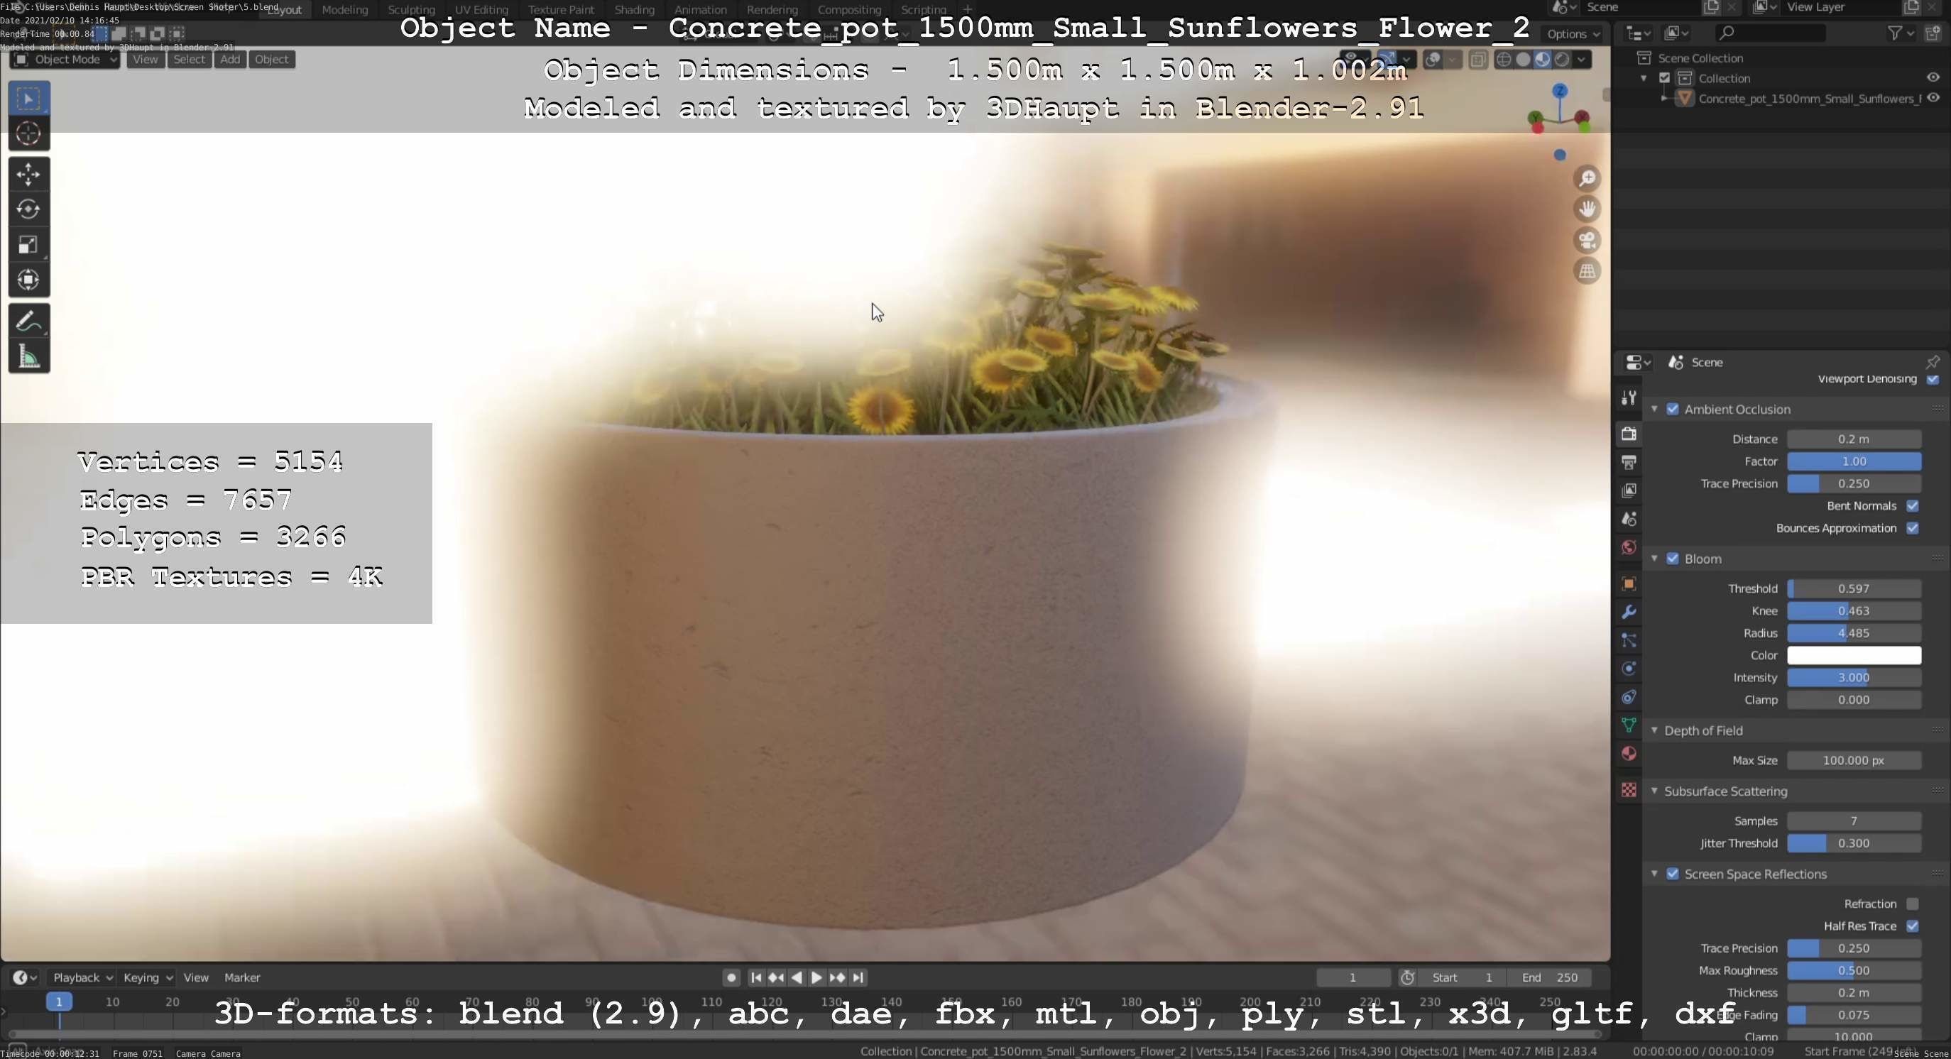This screenshot has width=1951, height=1059.
Task: Toggle the camera view icon
Action: 1587,240
